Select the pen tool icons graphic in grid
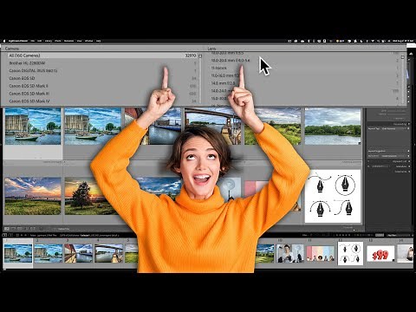The height and width of the screenshot is (312, 416). (x=333, y=196)
